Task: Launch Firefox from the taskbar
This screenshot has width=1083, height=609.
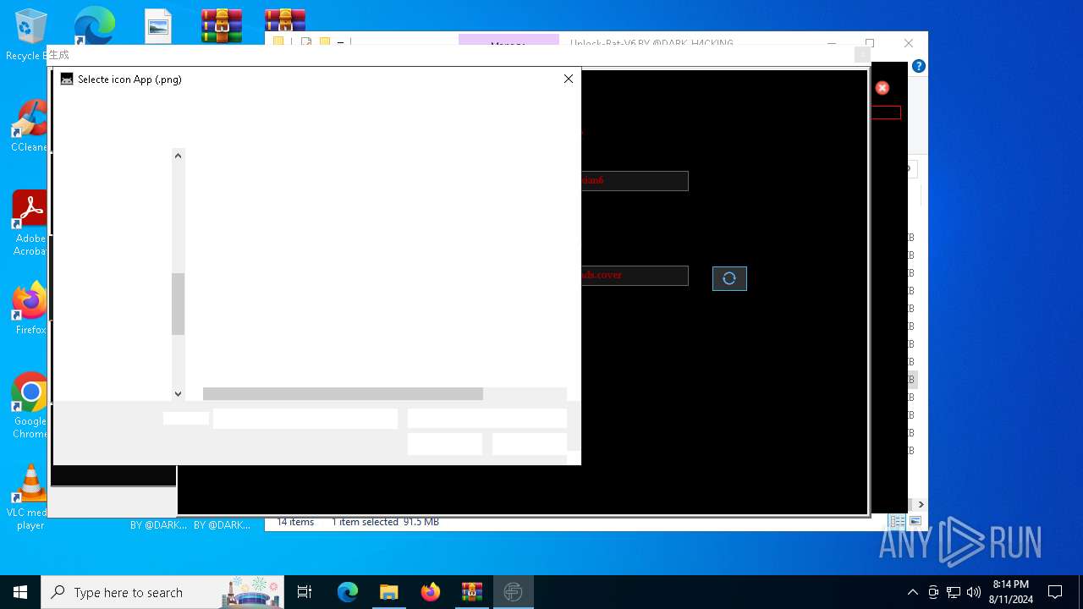Action: (430, 592)
